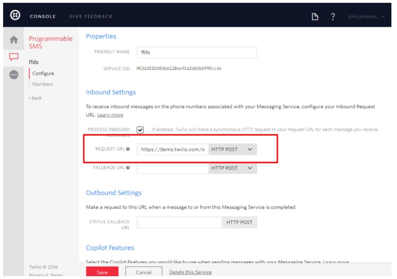
Task: Expand john.jackson account menu
Action: [x=367, y=16]
